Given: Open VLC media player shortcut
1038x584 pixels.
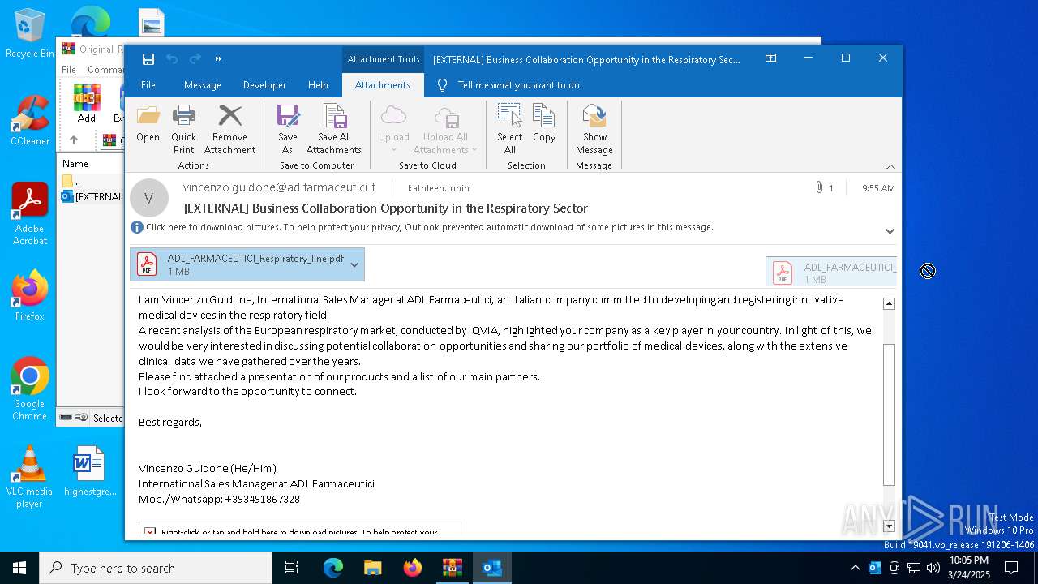Looking at the screenshot, I should pyautogui.click(x=30, y=477).
